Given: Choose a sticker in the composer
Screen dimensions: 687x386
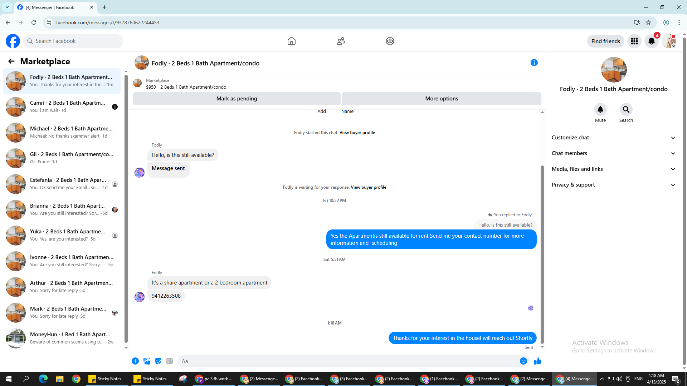Looking at the screenshot, I should tap(158, 361).
